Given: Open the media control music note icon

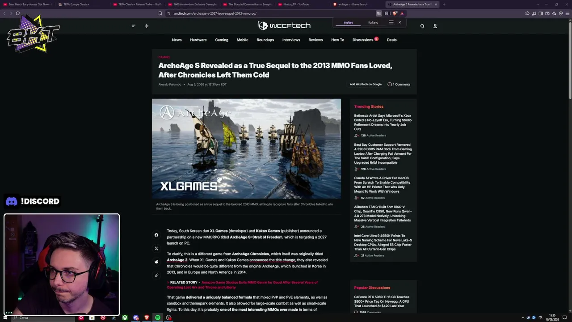Looking at the screenshot, I should pyautogui.click(x=534, y=13).
